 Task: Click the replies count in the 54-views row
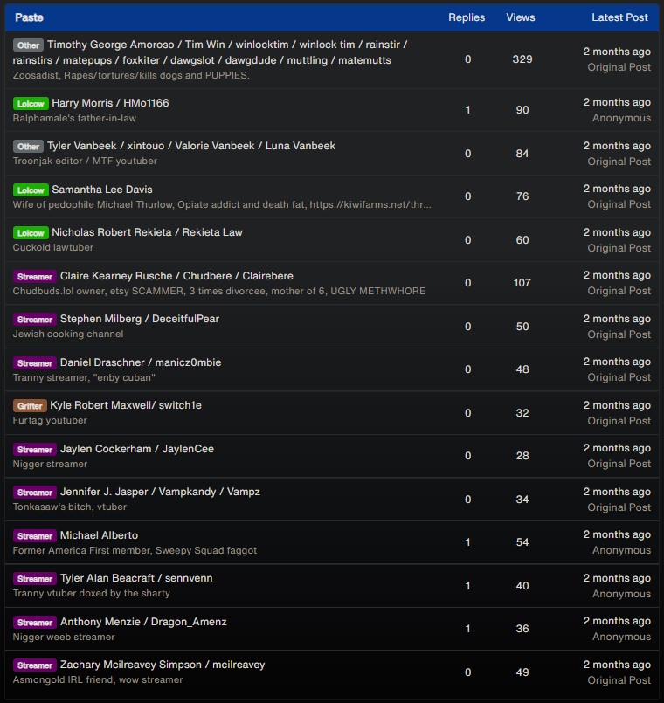click(468, 542)
